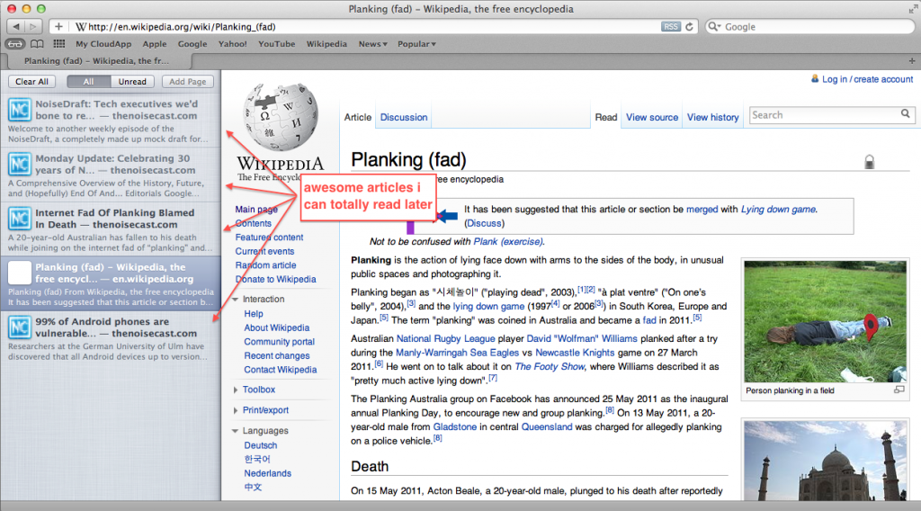Click the Discuss link in merge notice
The height and width of the screenshot is (511, 921).
point(485,223)
